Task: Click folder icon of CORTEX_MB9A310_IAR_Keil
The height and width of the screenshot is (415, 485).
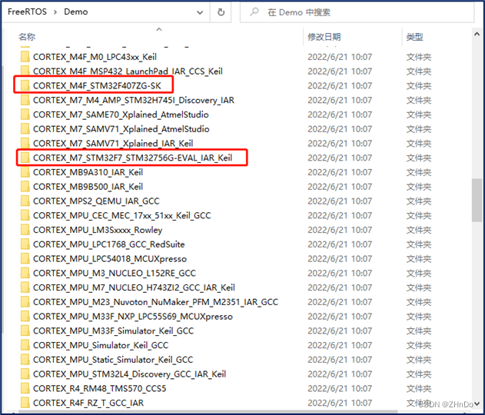Action: 25,172
